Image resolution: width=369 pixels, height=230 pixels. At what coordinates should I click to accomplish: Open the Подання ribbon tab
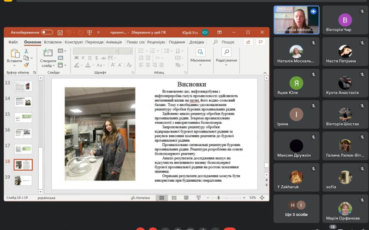177,42
